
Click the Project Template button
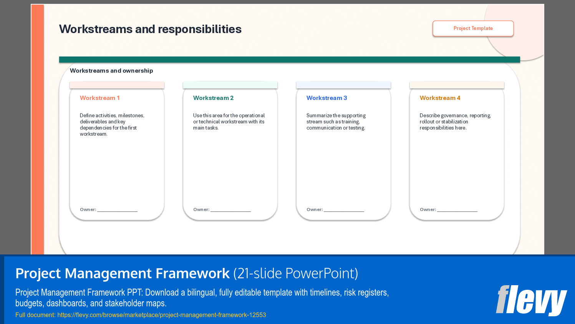473,28
